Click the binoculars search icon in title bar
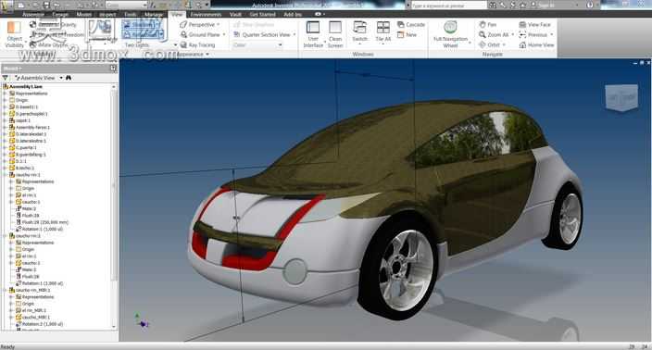 (493, 5)
